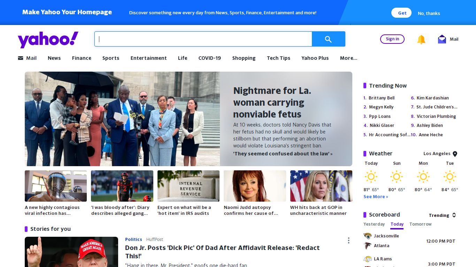476x267 pixels.
Task: Switch Scoreboard to Yesterday tab
Action: 374,224
